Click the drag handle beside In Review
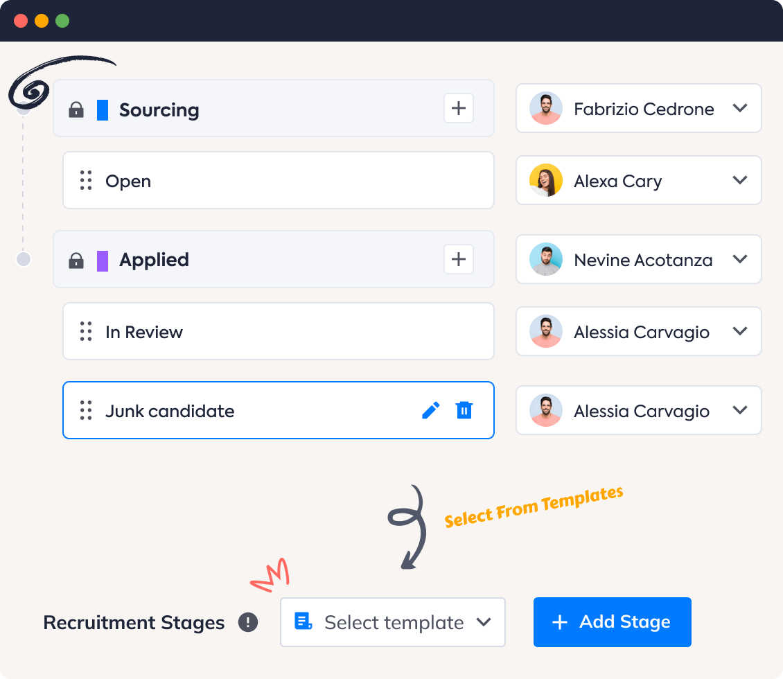This screenshot has height=679, width=783. [x=86, y=331]
